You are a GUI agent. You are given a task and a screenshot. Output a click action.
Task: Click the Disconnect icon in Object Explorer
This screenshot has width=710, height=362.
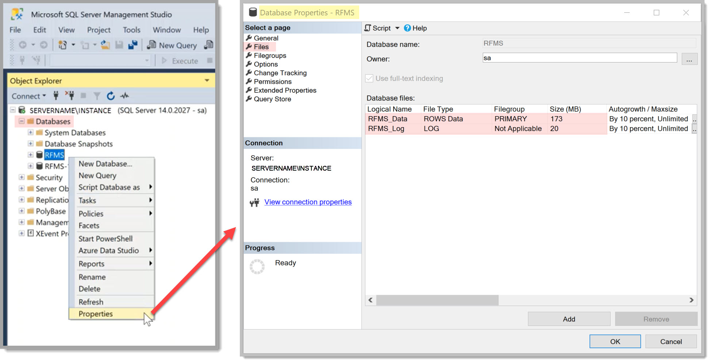pos(70,96)
